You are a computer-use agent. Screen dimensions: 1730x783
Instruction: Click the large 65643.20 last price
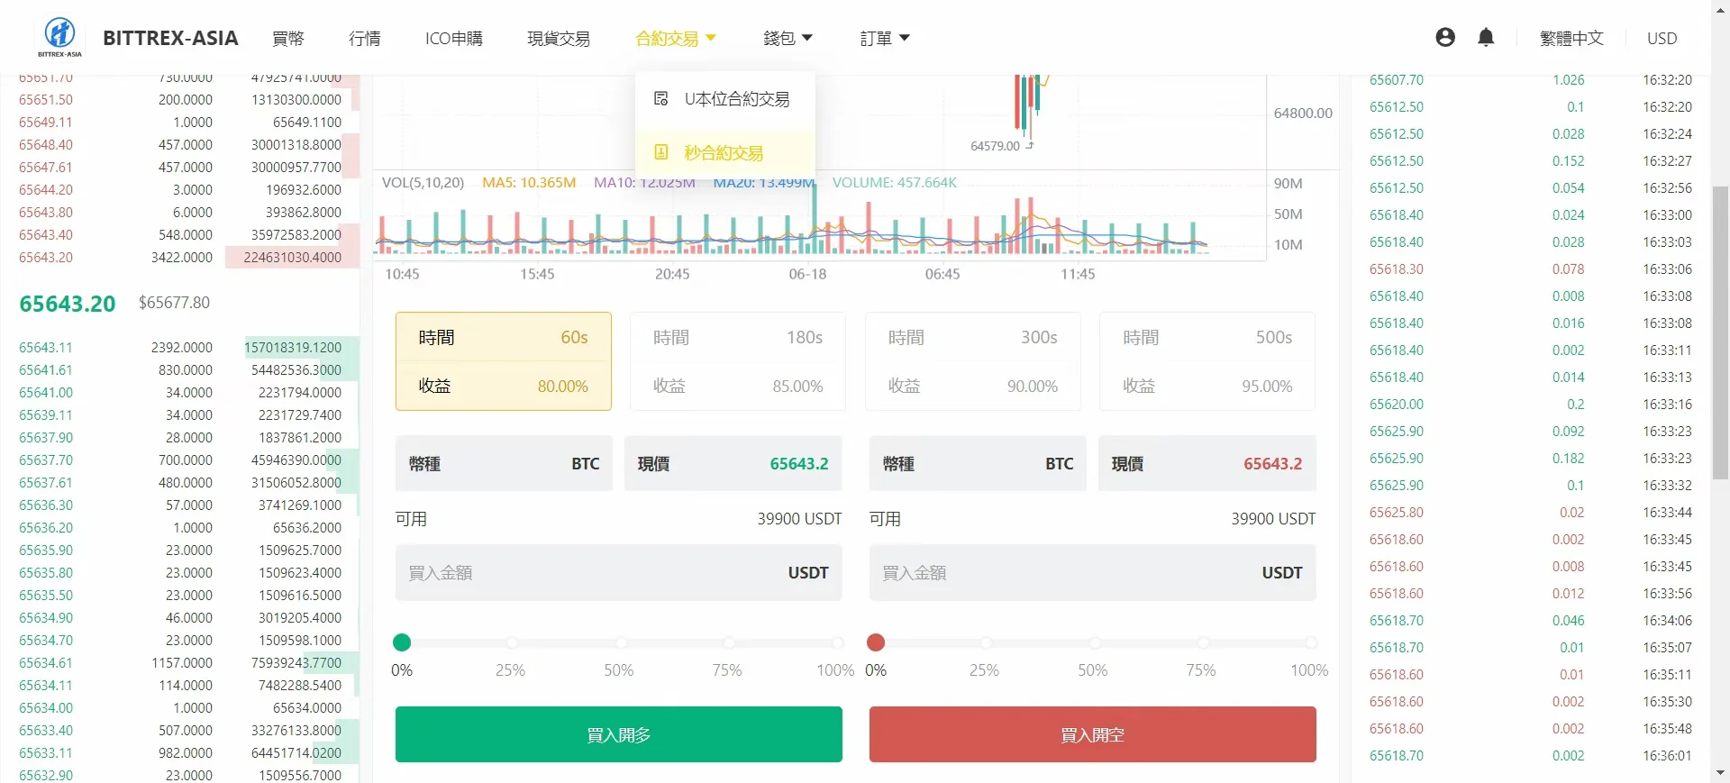pos(68,304)
